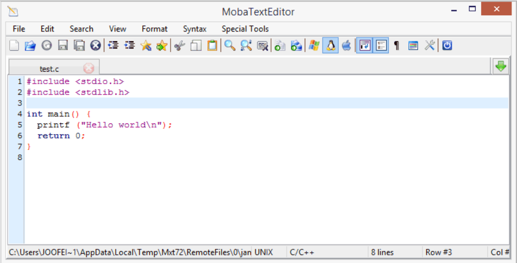The height and width of the screenshot is (263, 517).
Task: Copy selection with the copy icon
Action: pyautogui.click(x=196, y=45)
